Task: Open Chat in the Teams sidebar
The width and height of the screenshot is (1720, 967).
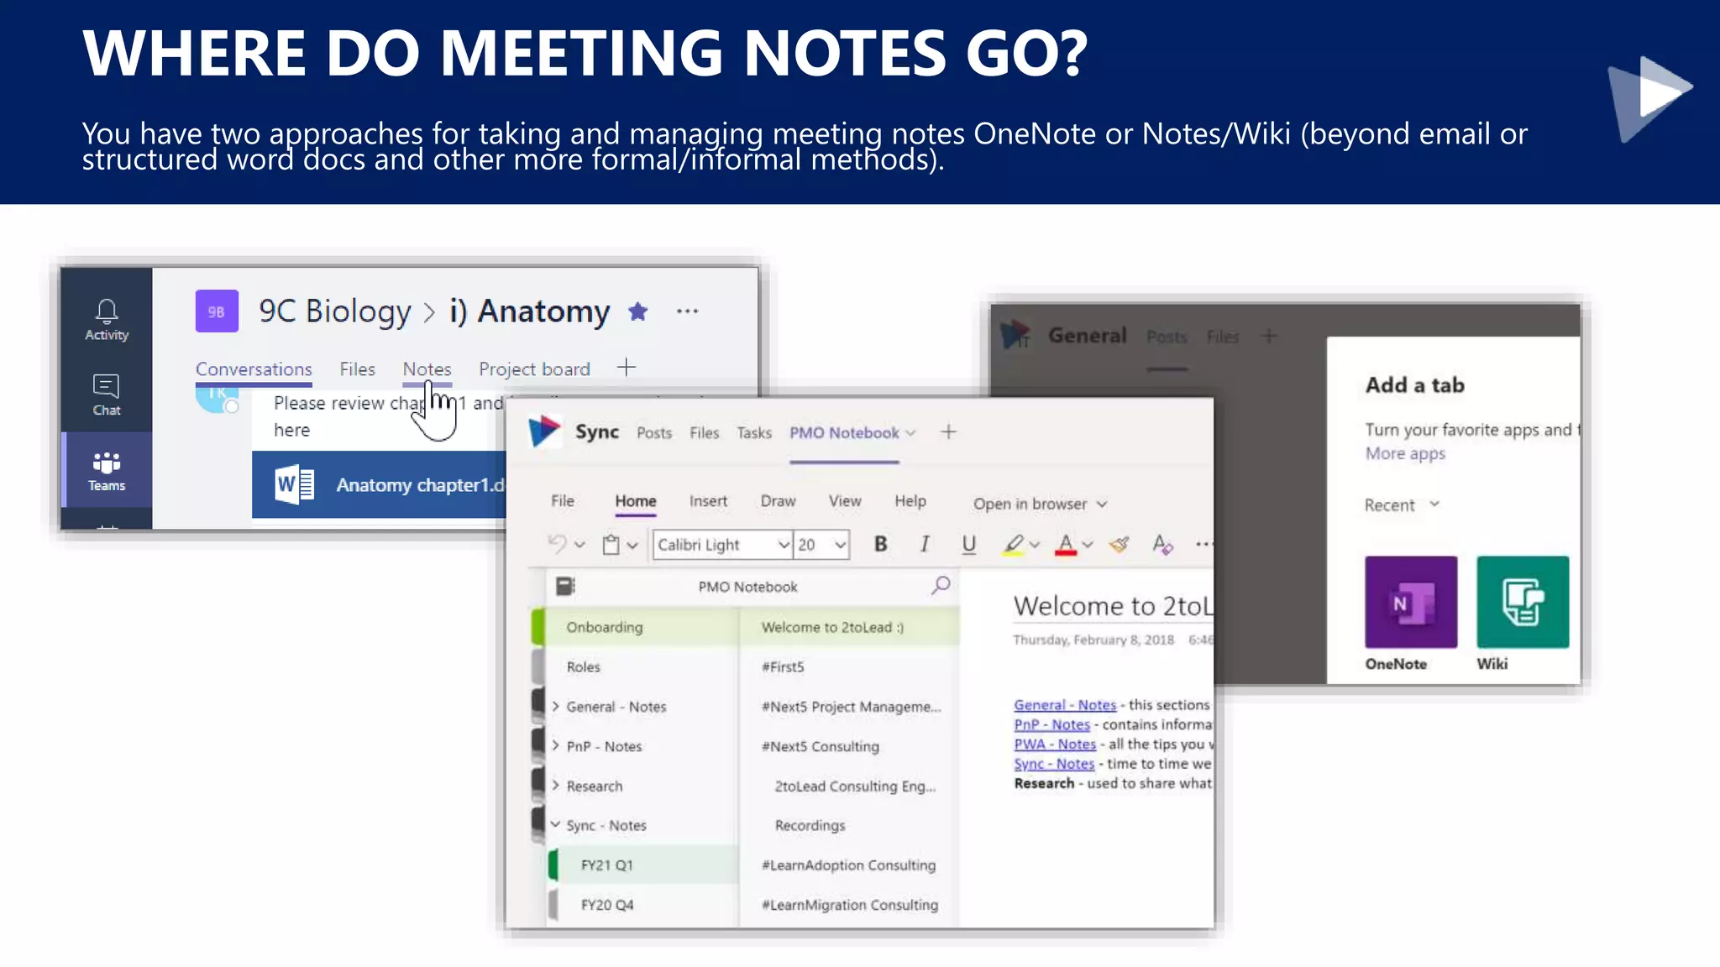Action: [x=107, y=395]
